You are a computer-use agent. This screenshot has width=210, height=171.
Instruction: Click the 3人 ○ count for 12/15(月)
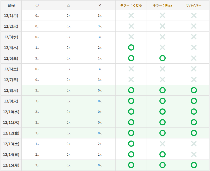click(x=37, y=165)
